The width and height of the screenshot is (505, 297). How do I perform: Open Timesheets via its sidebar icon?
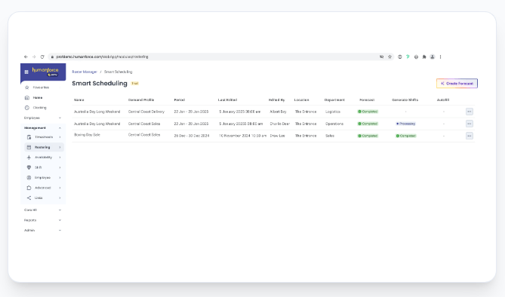[29, 137]
